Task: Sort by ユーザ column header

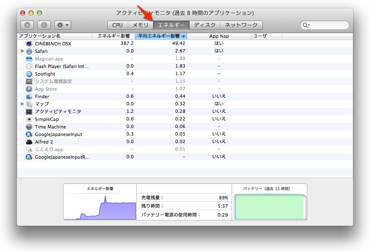Action: coord(267,36)
